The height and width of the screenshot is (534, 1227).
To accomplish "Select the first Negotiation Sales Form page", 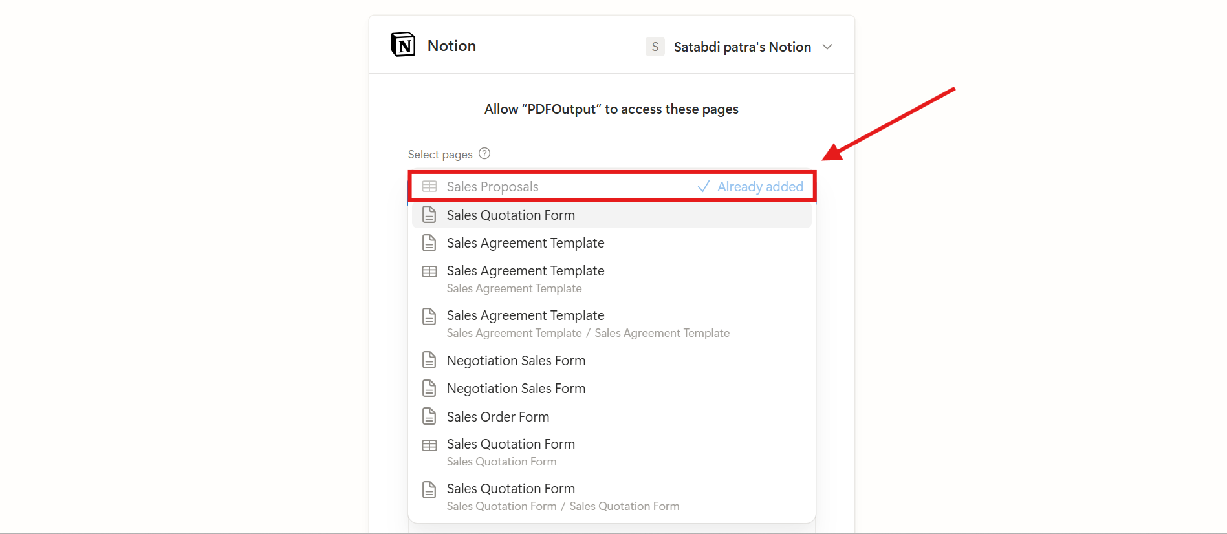I will pyautogui.click(x=516, y=361).
